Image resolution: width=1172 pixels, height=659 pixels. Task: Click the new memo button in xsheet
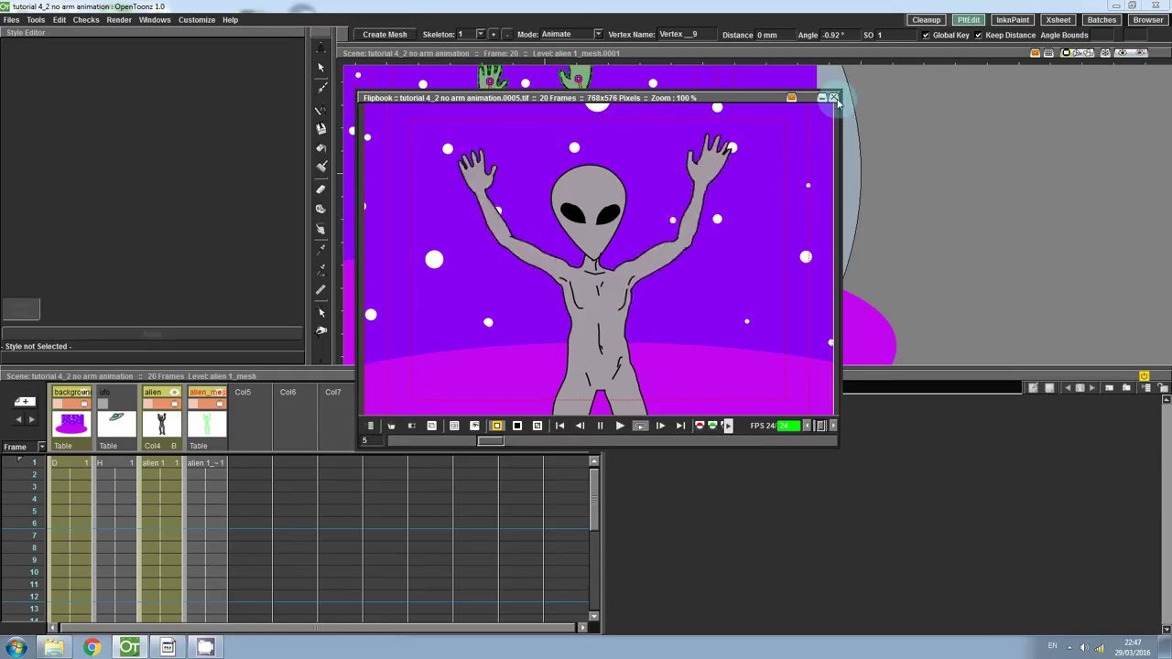coord(25,401)
